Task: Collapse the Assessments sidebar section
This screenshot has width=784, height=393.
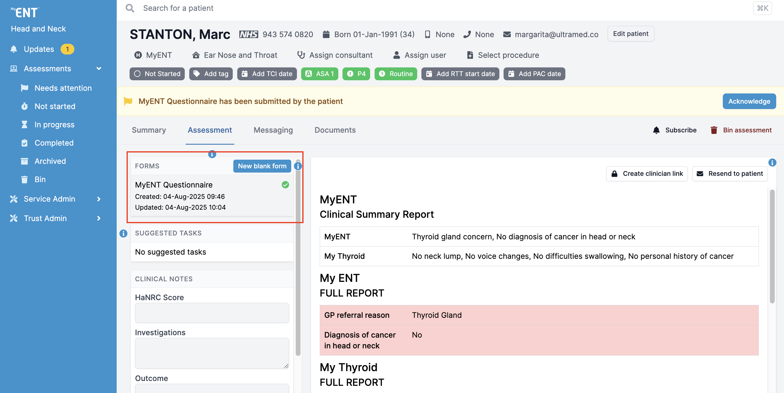Action: [x=99, y=69]
